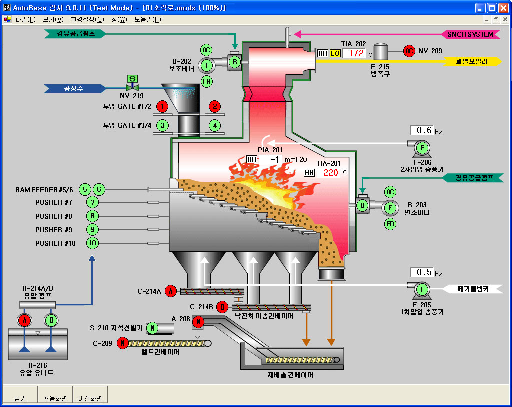Viewport: 512px width, 407px height.
Task: Click the S-210 magnetic separator motor icon
Action: click(152, 328)
